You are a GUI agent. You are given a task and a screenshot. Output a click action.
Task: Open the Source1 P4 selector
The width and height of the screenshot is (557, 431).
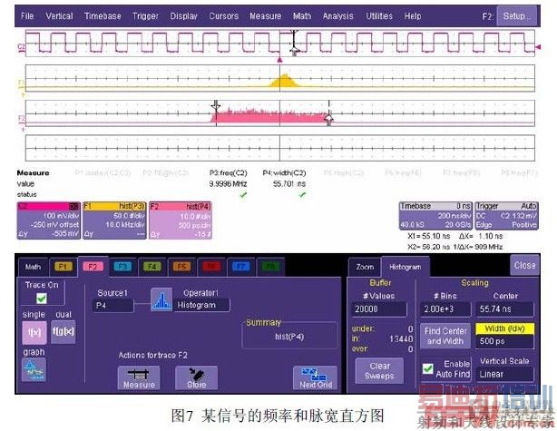pyautogui.click(x=112, y=306)
